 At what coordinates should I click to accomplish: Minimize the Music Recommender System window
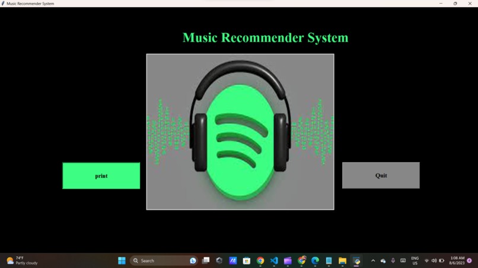[x=441, y=4]
